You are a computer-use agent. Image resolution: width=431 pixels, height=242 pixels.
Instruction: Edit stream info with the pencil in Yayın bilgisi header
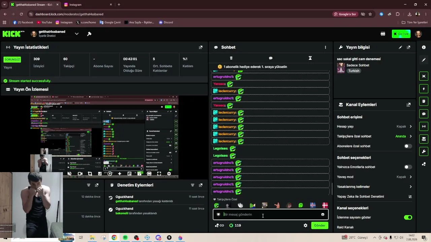400,47
